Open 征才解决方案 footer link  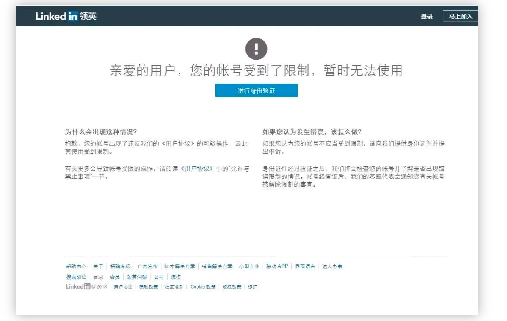tap(180, 266)
